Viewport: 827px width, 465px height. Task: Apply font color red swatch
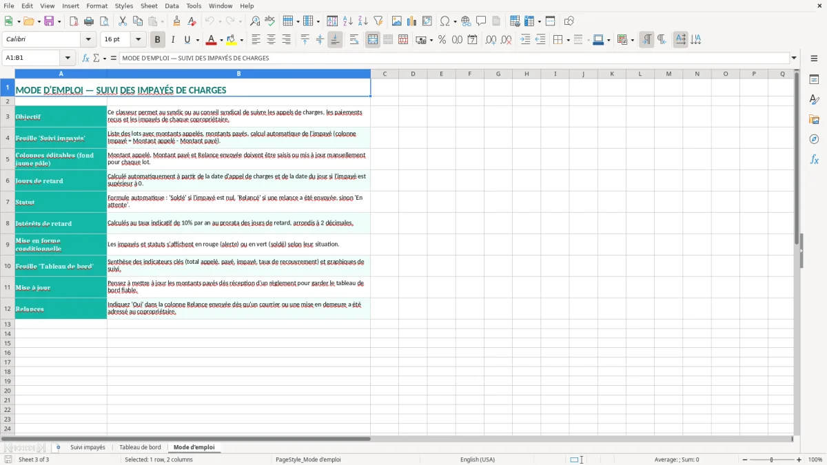[x=212, y=40]
